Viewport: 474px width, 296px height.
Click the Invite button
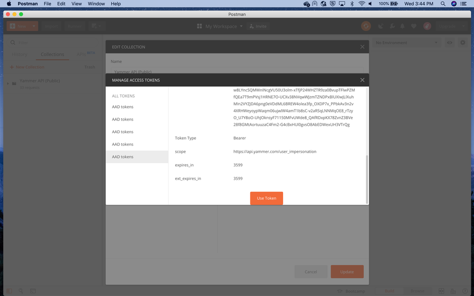pyautogui.click(x=258, y=26)
